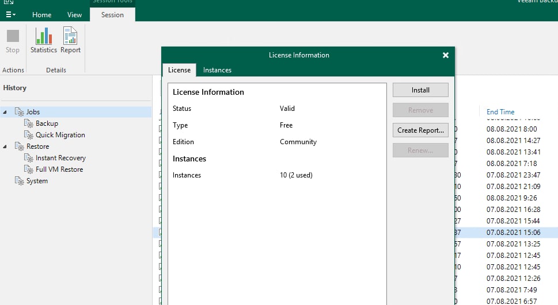Click the Stop session icon
The height and width of the screenshot is (305, 558).
[13, 36]
